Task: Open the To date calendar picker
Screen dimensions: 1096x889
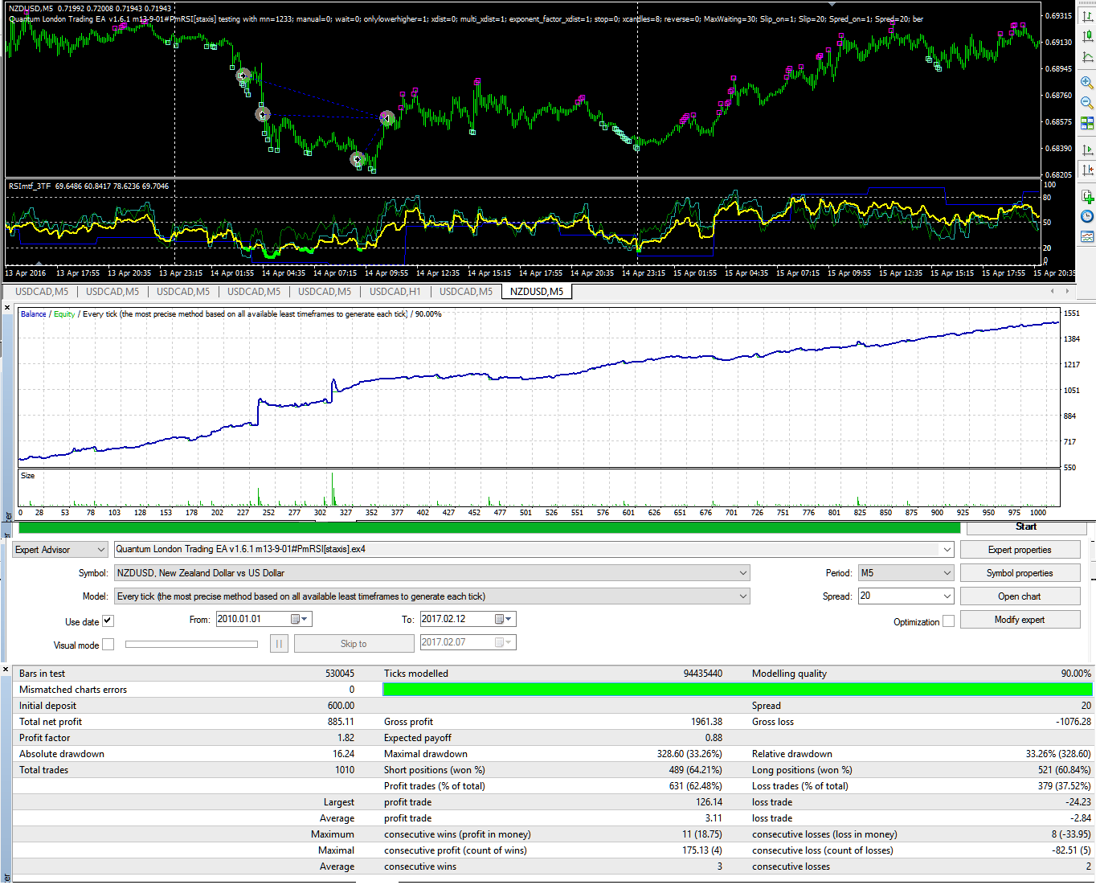Action: 504,619
